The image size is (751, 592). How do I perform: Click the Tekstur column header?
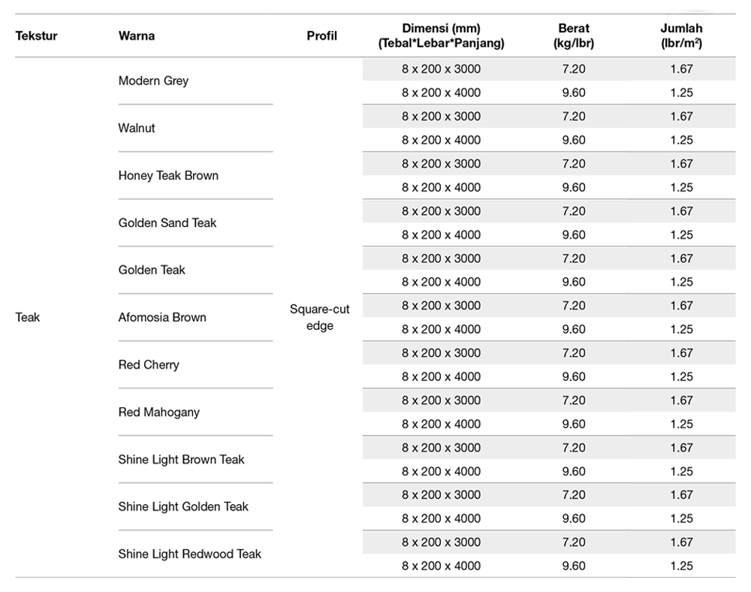pyautogui.click(x=36, y=36)
